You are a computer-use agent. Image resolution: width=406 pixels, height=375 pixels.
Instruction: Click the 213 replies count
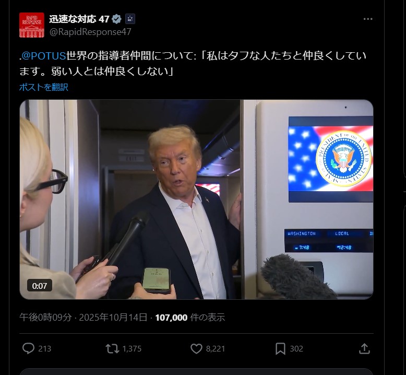[45, 349]
